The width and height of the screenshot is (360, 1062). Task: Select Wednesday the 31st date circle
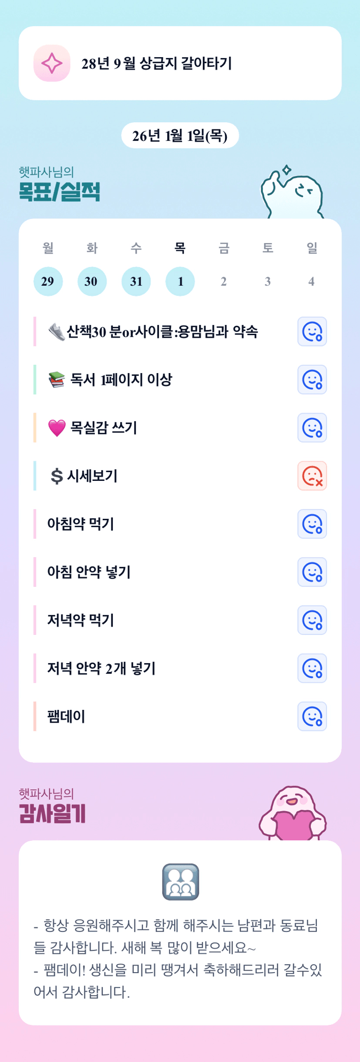tap(136, 281)
